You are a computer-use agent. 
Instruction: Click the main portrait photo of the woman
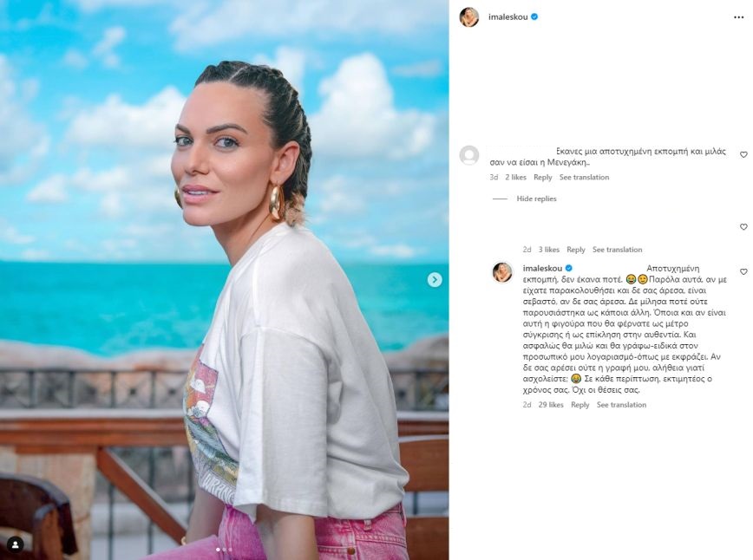click(x=225, y=280)
